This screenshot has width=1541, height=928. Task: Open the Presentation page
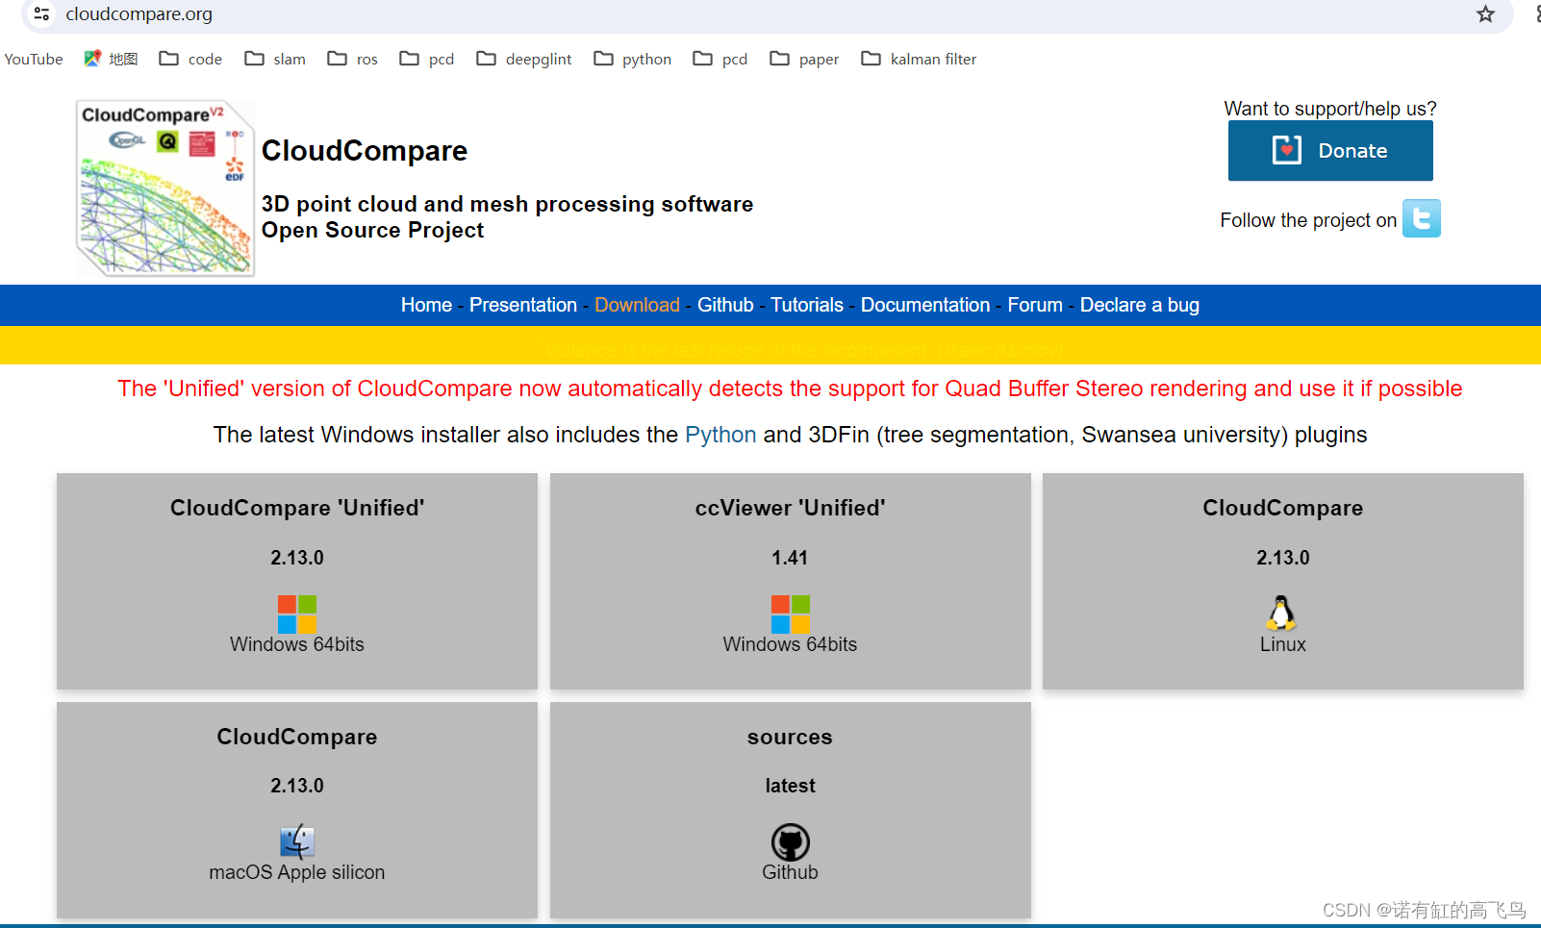[x=523, y=305]
